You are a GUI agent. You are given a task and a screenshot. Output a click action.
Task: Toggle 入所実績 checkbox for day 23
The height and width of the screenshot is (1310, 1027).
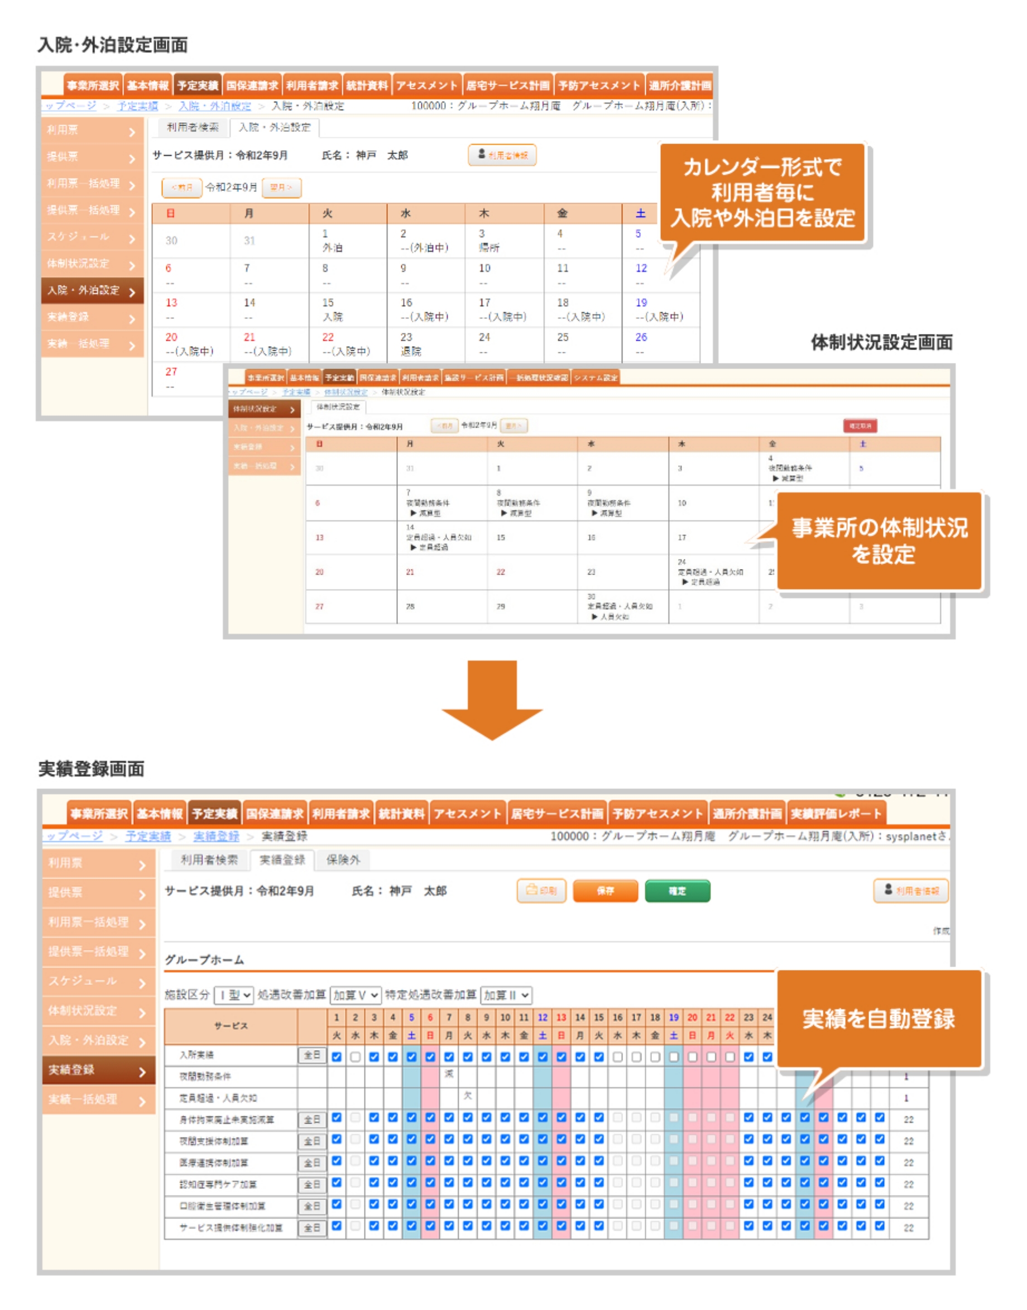748,1057
